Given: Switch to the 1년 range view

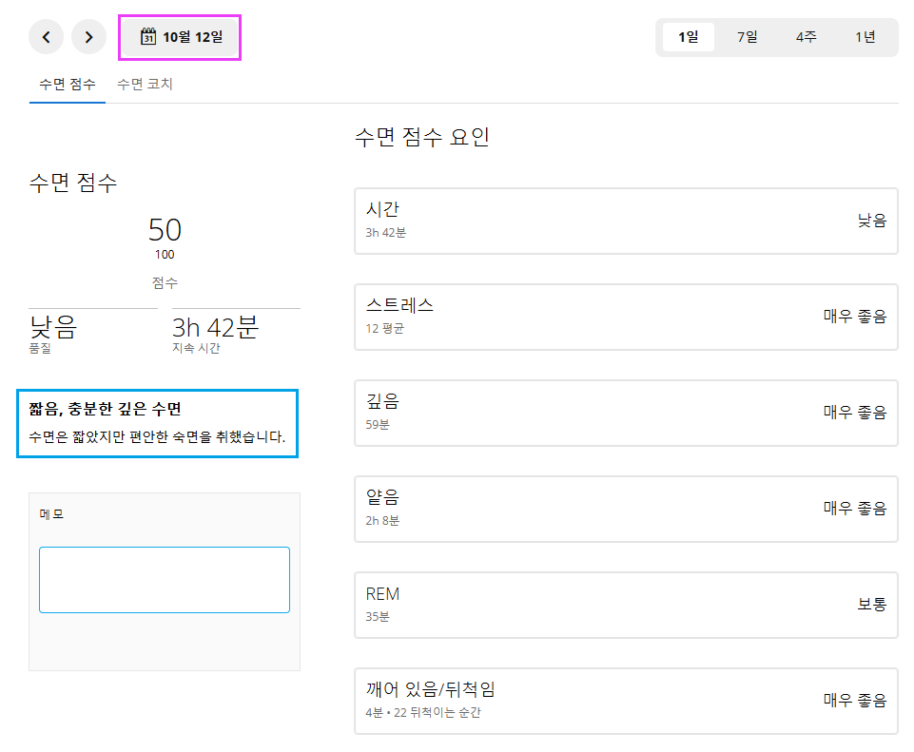Looking at the screenshot, I should (x=865, y=37).
